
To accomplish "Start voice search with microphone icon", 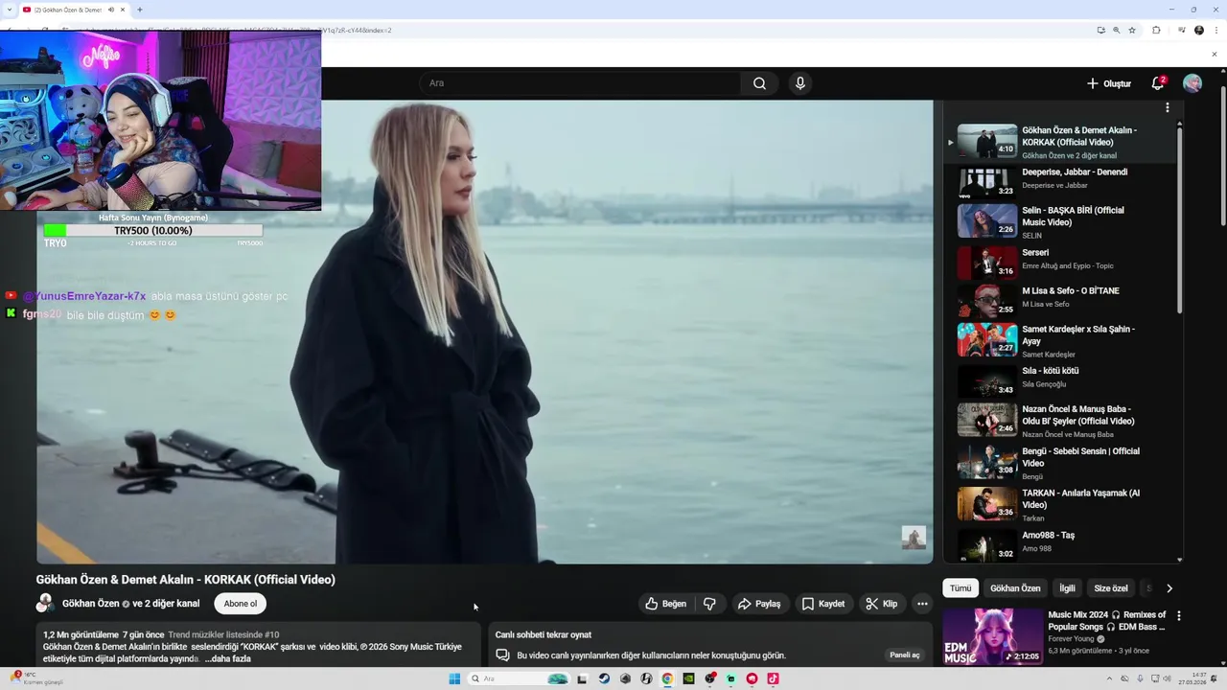I will [x=800, y=83].
